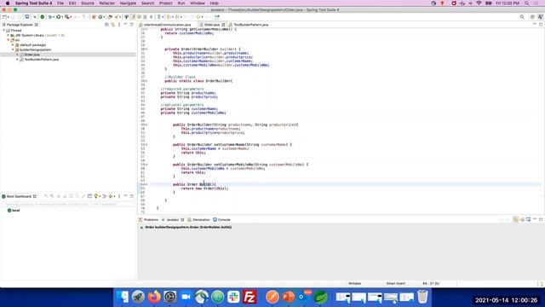Expand the default package node
545x307 pixels.
[13, 45]
